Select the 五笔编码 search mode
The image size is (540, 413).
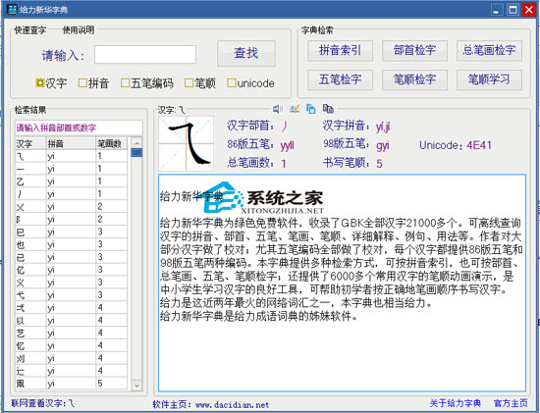click(x=147, y=83)
